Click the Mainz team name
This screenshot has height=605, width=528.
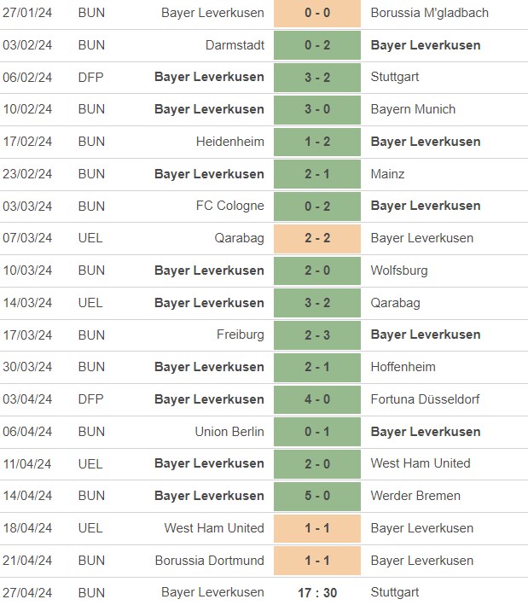pos(388,174)
